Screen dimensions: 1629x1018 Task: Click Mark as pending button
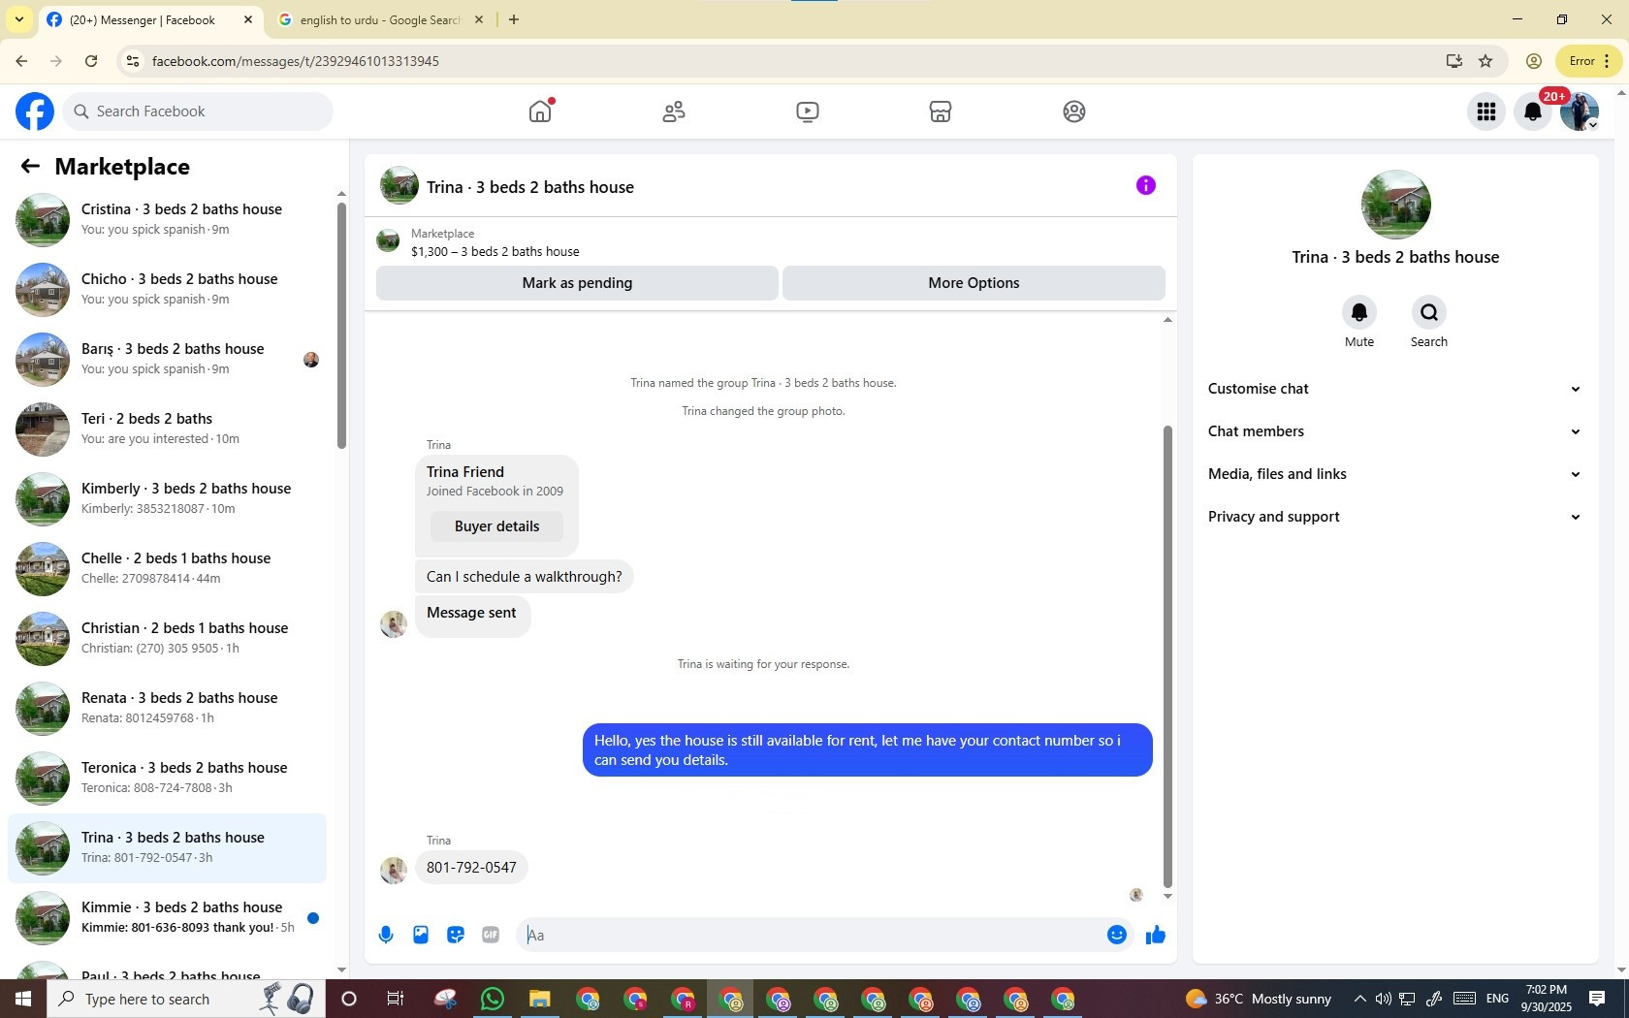577,283
